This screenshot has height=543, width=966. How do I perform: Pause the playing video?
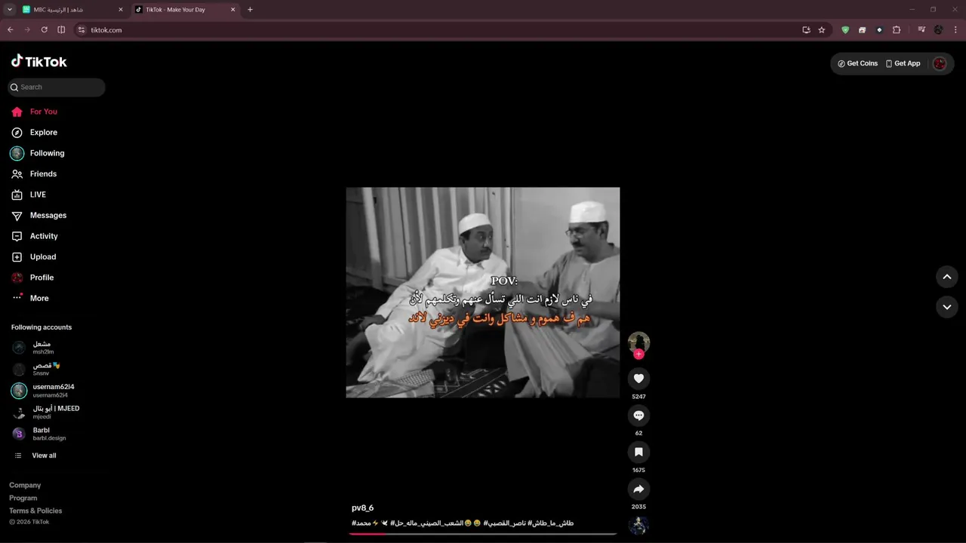483,293
